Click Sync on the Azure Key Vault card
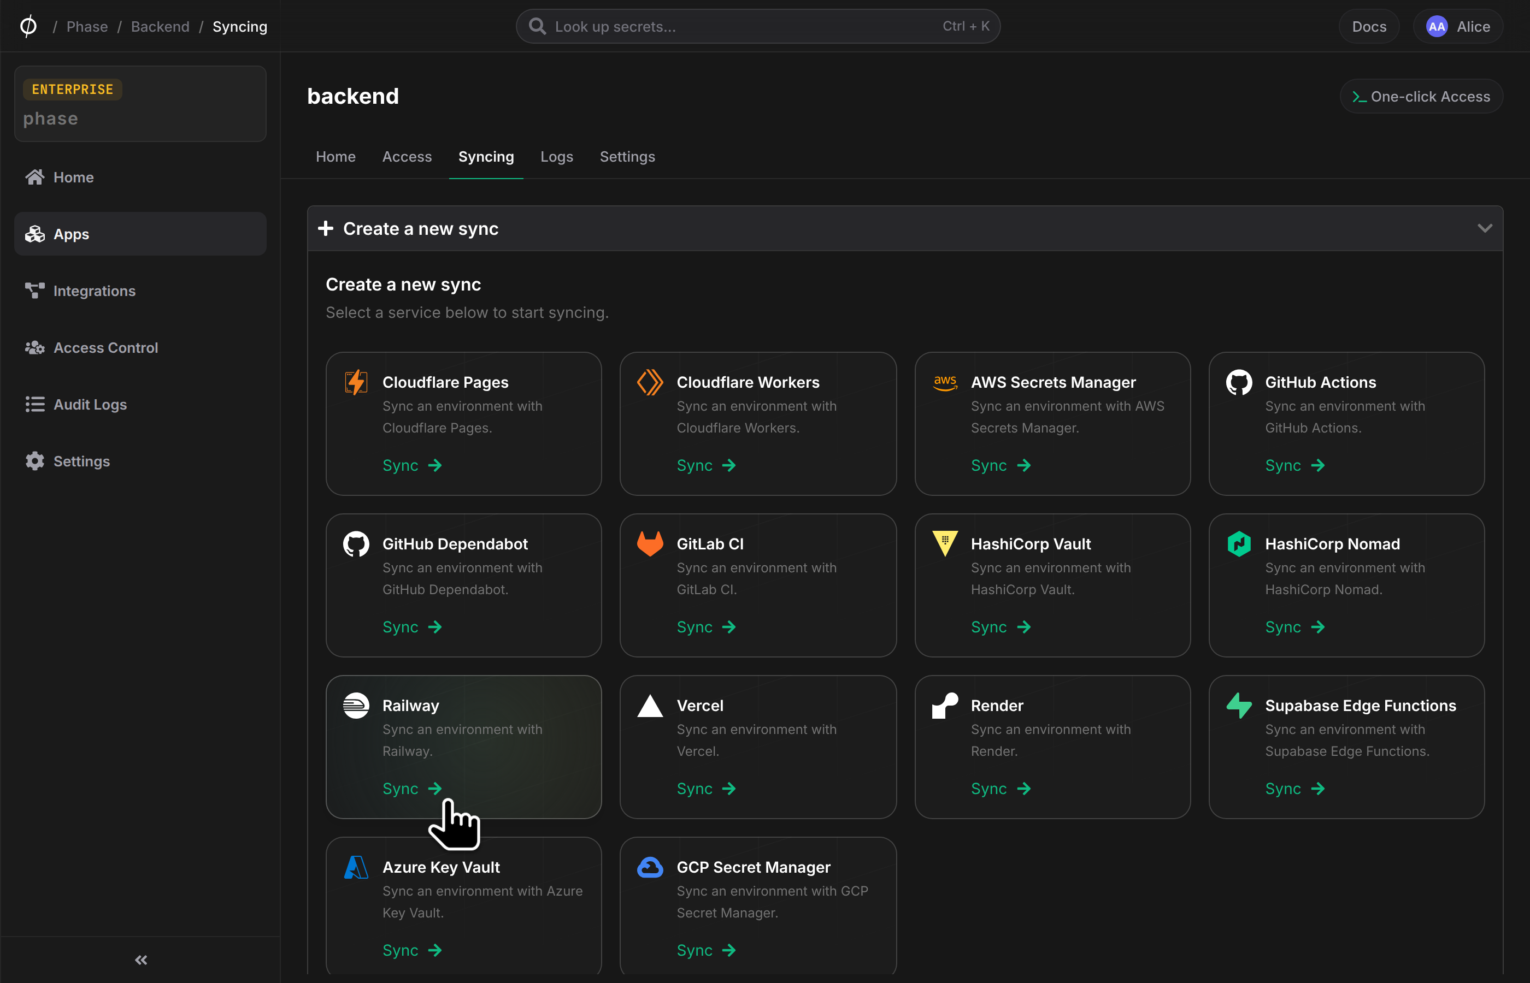Screen dimensions: 1530x983 pos(413,950)
